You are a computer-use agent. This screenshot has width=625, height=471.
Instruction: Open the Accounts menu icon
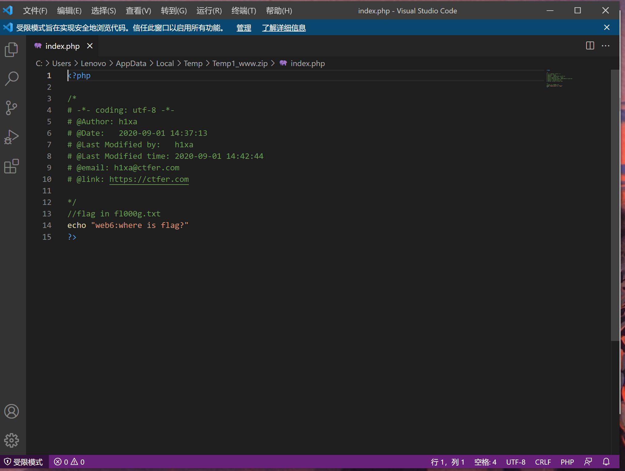tap(12, 411)
